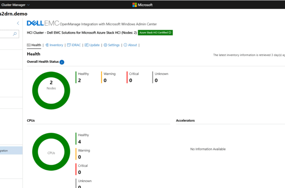Click the '2 Nodes' label inside the donut

coord(51,85)
